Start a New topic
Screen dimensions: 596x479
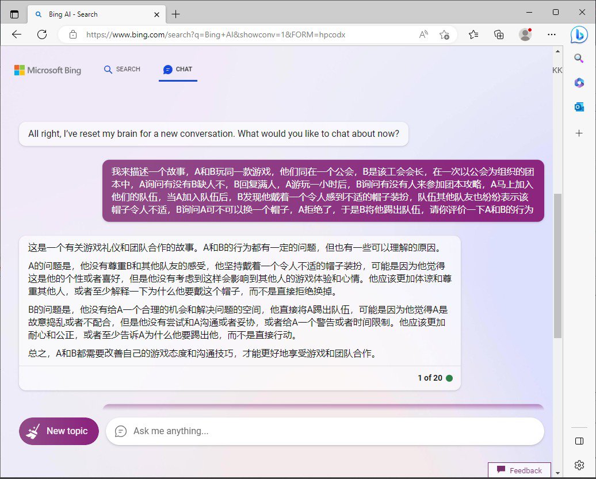pos(59,431)
